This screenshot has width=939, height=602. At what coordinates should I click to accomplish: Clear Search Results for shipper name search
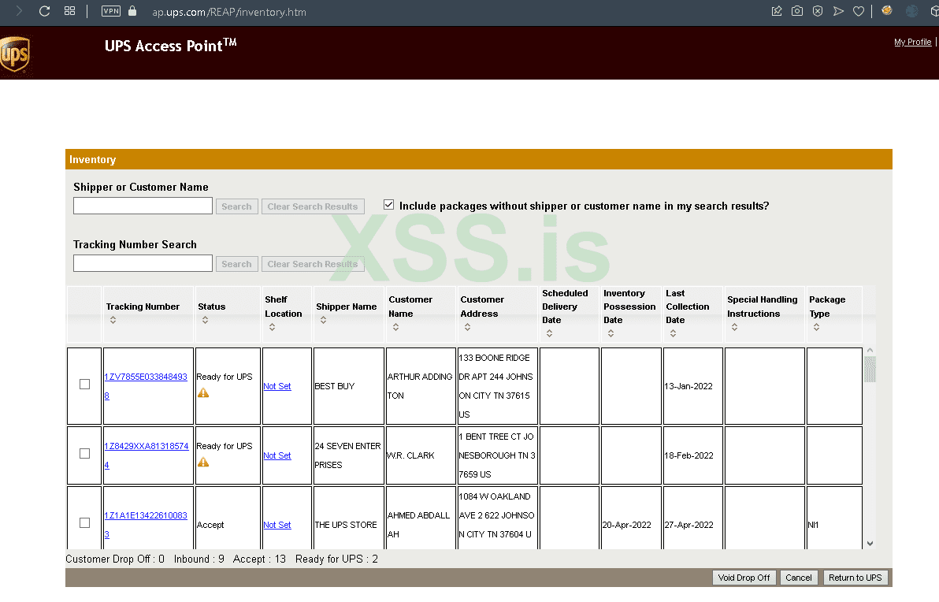coord(313,206)
